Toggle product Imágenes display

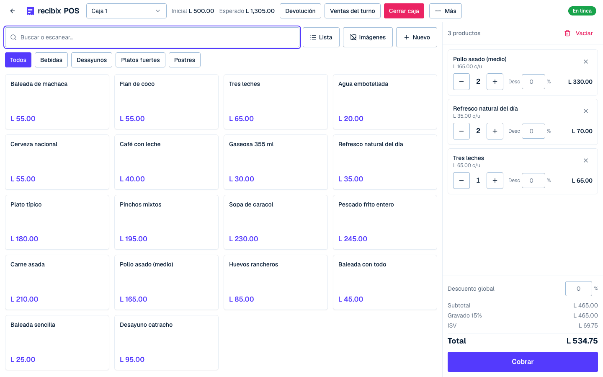click(x=368, y=37)
